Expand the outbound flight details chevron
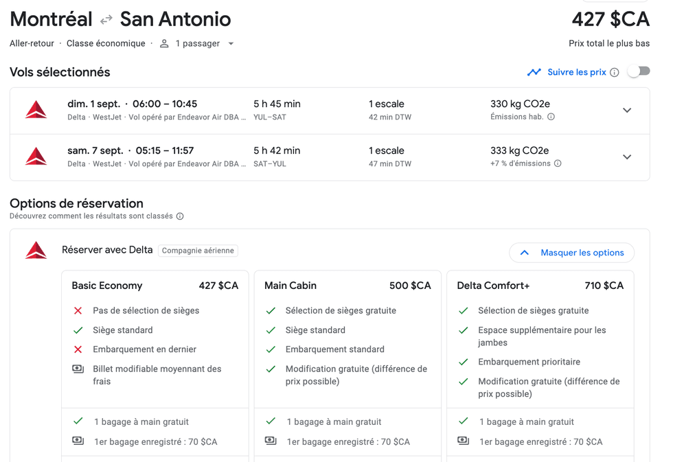The image size is (673, 462). point(627,110)
